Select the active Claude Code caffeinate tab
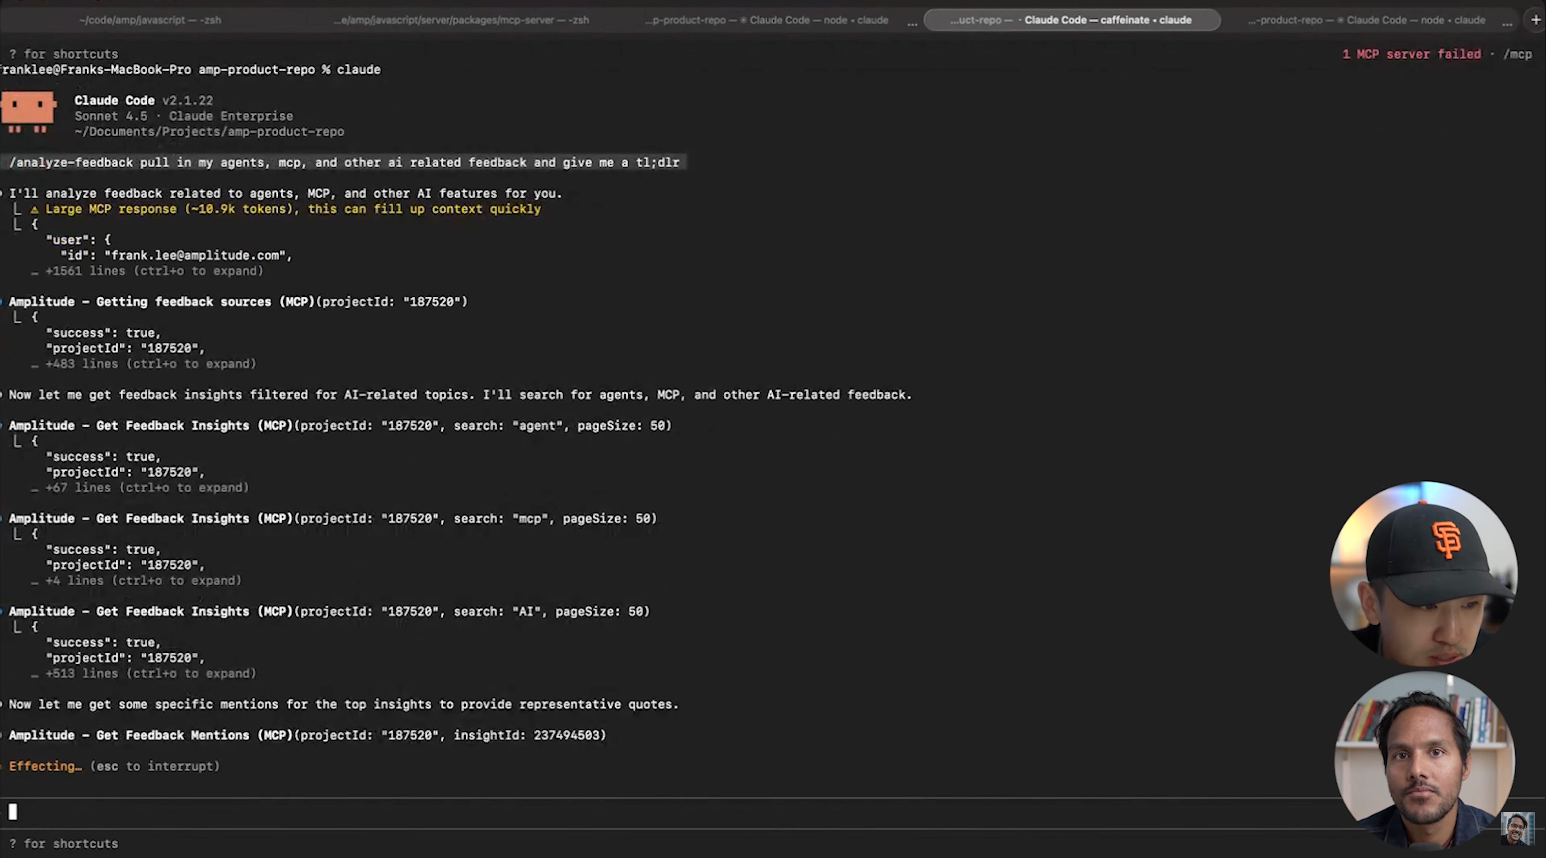The image size is (1546, 858). [1071, 20]
